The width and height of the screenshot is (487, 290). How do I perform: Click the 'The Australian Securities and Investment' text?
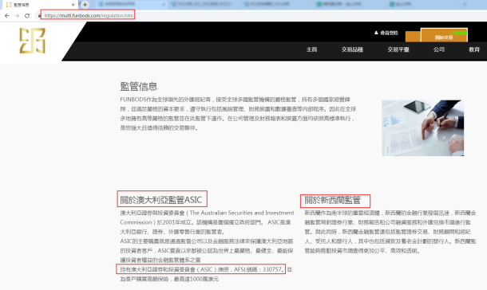point(242,213)
